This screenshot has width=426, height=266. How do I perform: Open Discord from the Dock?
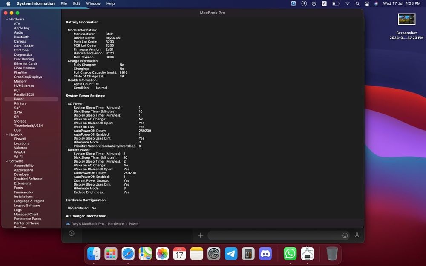(x=265, y=254)
